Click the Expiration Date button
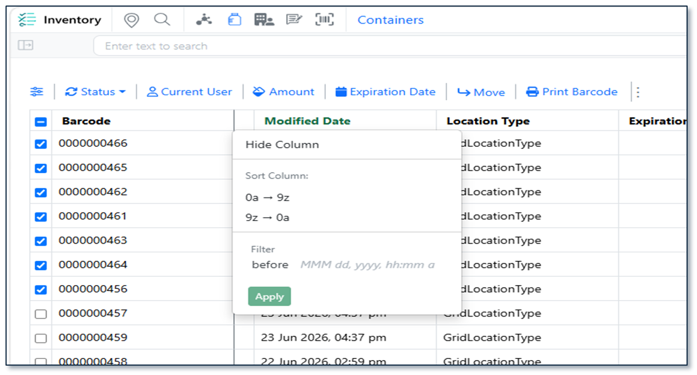The height and width of the screenshot is (375, 697). click(385, 92)
